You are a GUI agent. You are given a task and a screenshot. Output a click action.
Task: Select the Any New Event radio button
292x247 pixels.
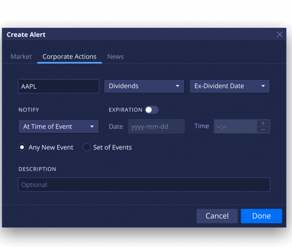pos(22,147)
